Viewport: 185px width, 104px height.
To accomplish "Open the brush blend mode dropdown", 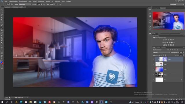I will pos(25,4).
